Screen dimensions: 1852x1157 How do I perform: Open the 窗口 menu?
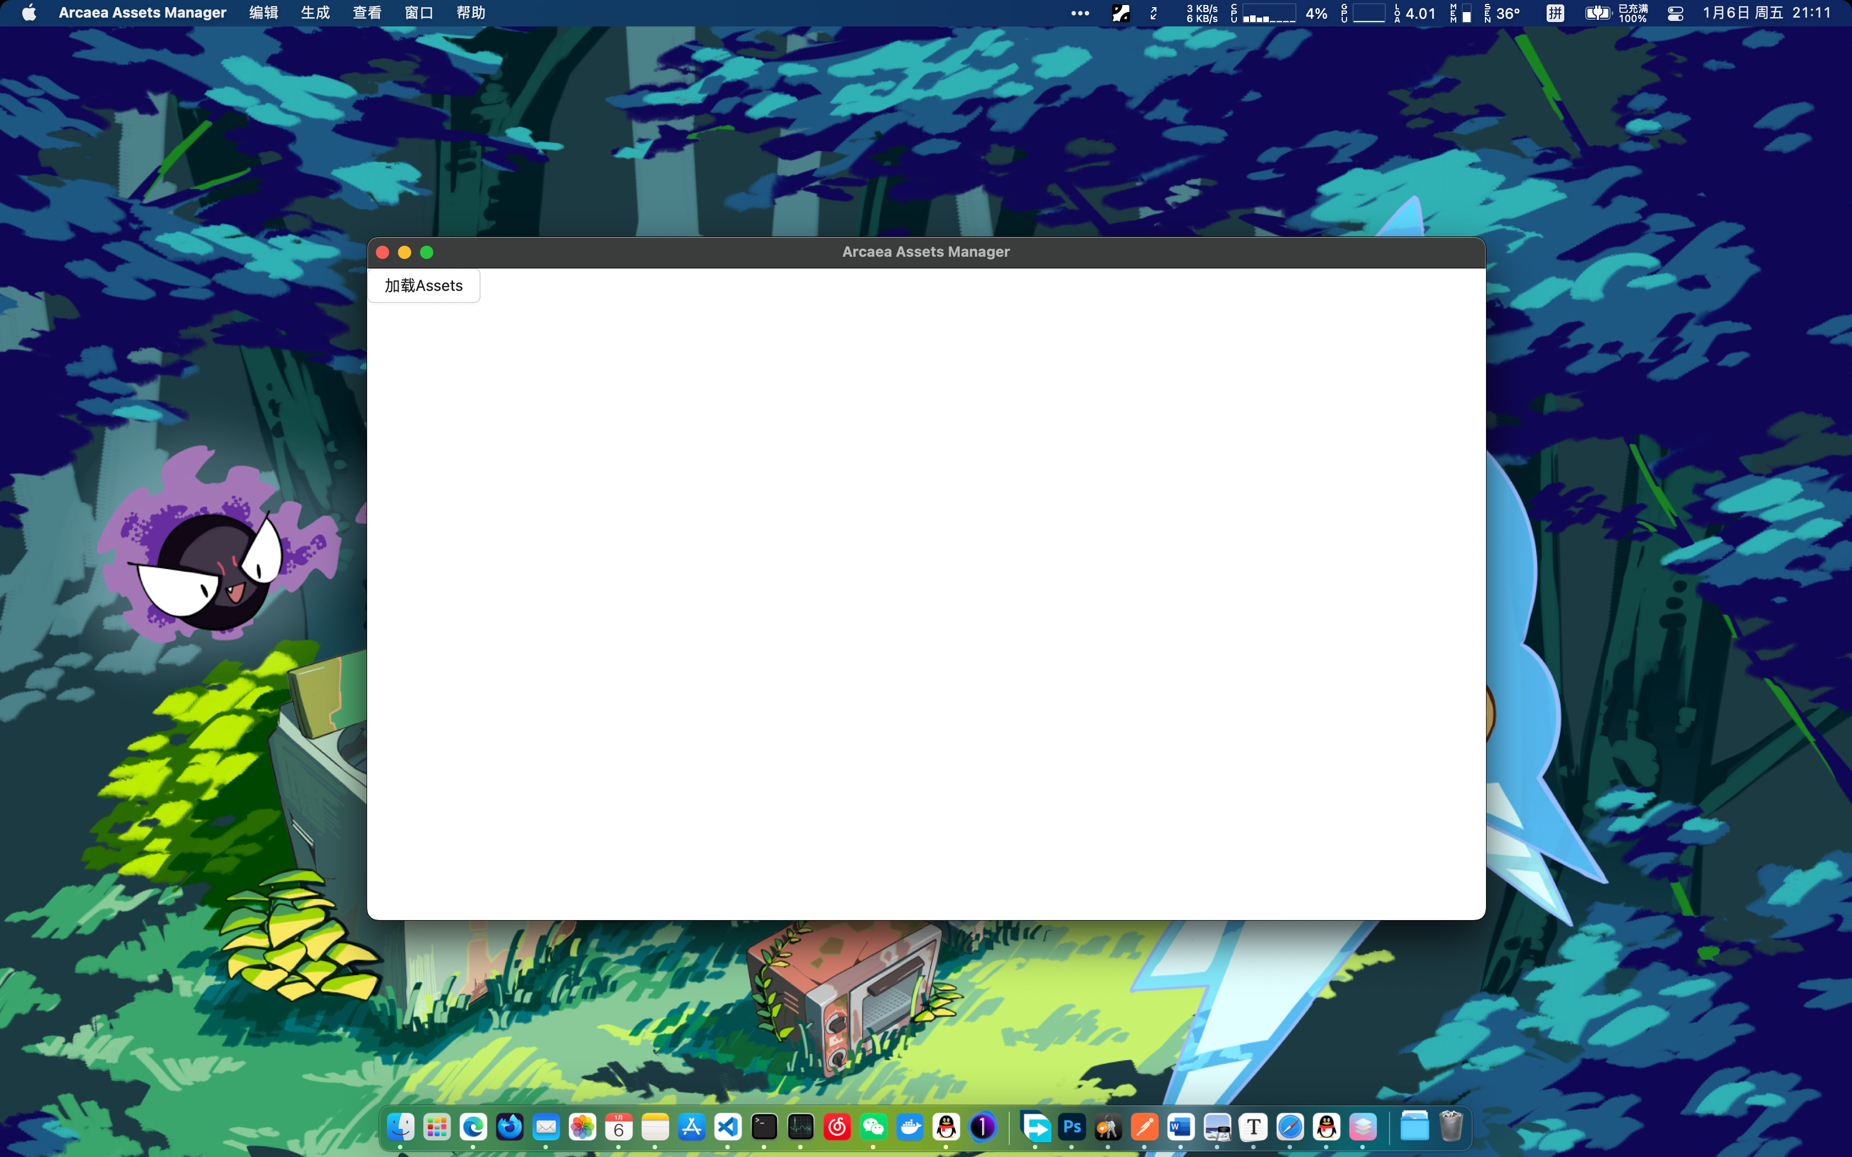(418, 13)
